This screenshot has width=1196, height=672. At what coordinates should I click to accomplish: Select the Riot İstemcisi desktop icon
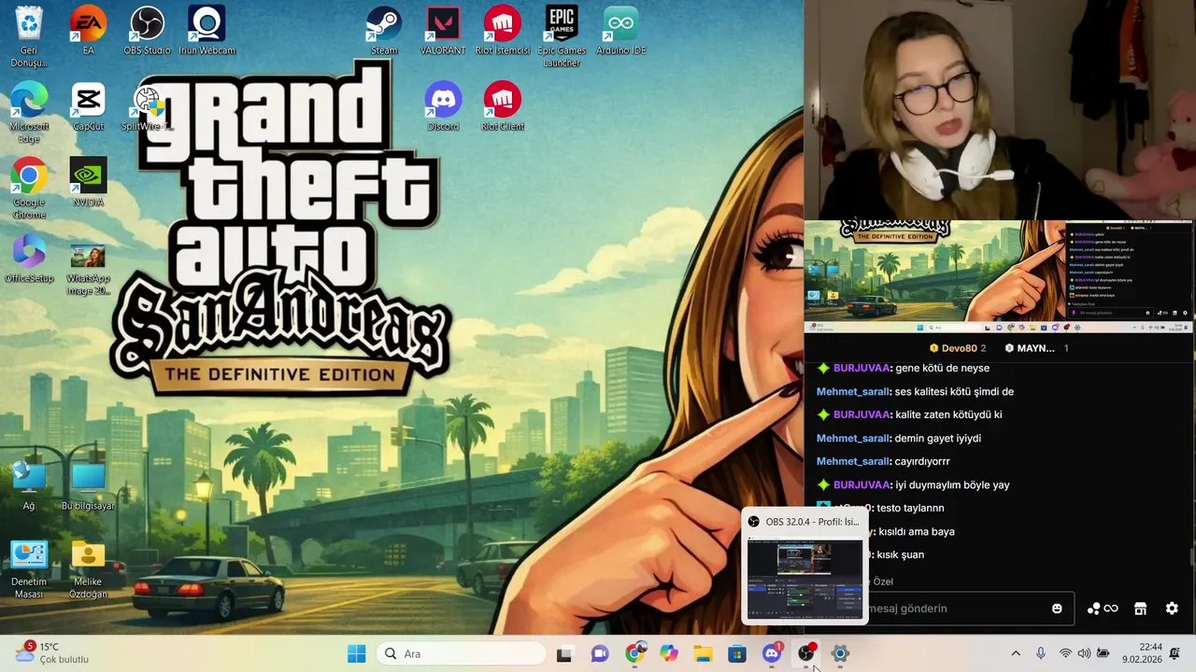tap(503, 31)
